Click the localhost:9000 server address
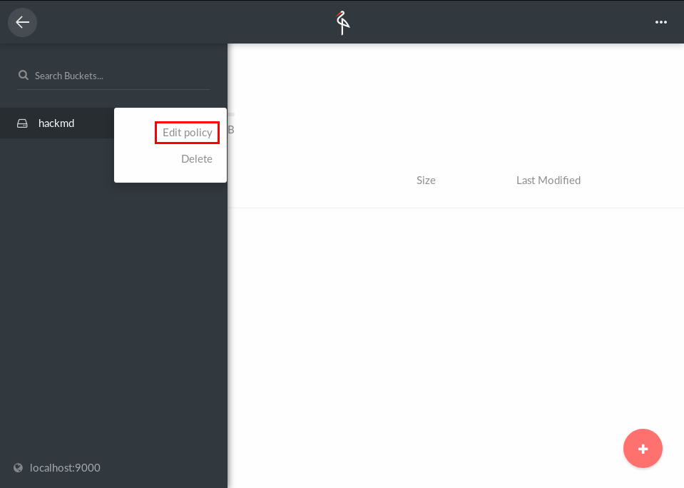Image resolution: width=684 pixels, height=488 pixels. [65, 468]
